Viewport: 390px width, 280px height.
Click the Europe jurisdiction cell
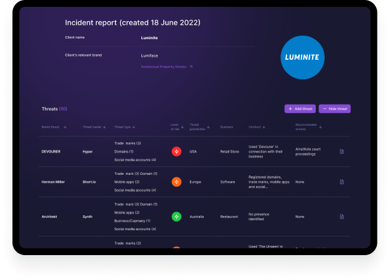click(x=195, y=182)
